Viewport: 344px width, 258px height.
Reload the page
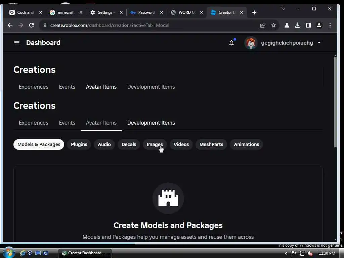[32, 25]
